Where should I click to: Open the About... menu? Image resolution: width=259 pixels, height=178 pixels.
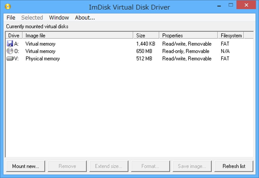coord(85,18)
